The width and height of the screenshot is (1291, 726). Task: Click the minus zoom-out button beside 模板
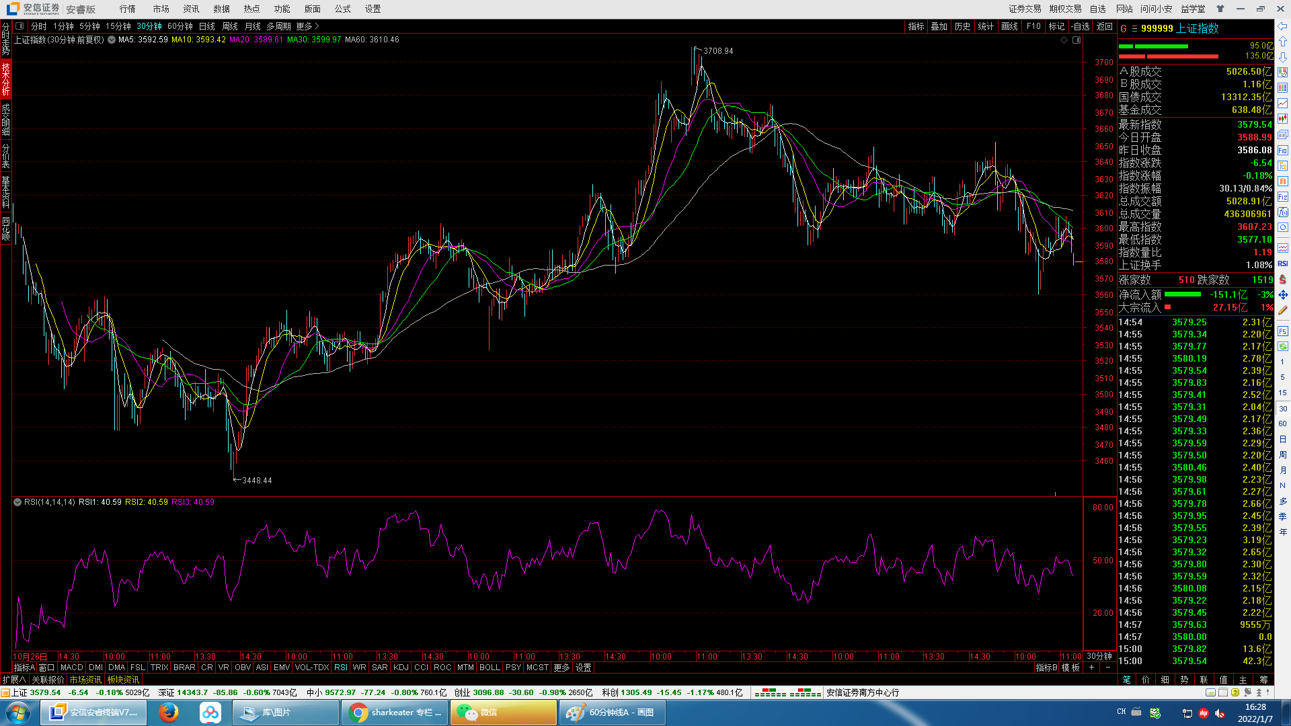click(x=1108, y=668)
